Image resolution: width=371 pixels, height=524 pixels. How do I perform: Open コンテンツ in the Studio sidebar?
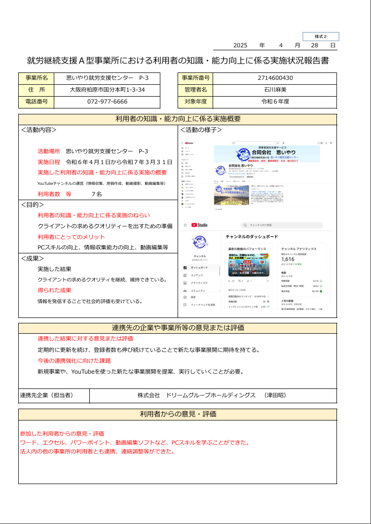click(x=197, y=276)
